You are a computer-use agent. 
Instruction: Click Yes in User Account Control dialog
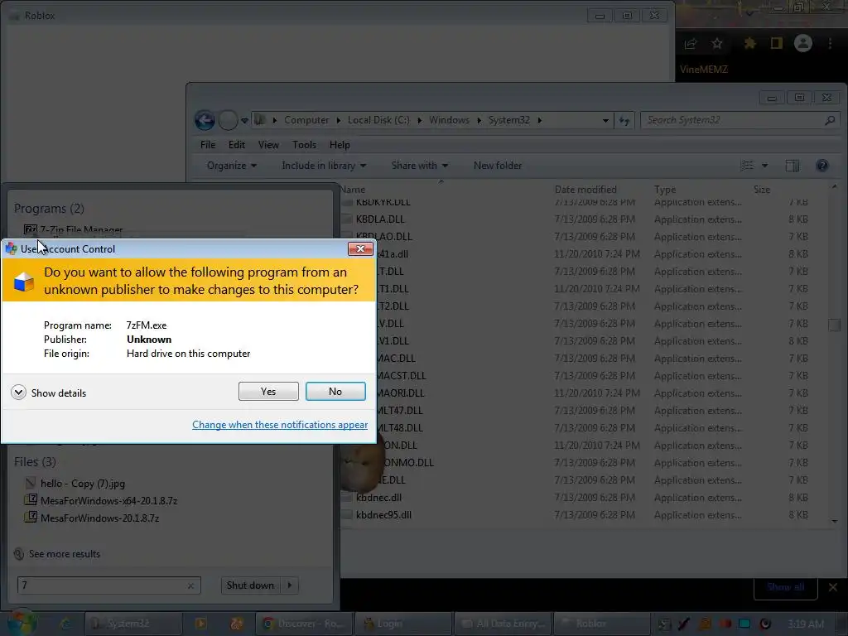[x=268, y=392]
